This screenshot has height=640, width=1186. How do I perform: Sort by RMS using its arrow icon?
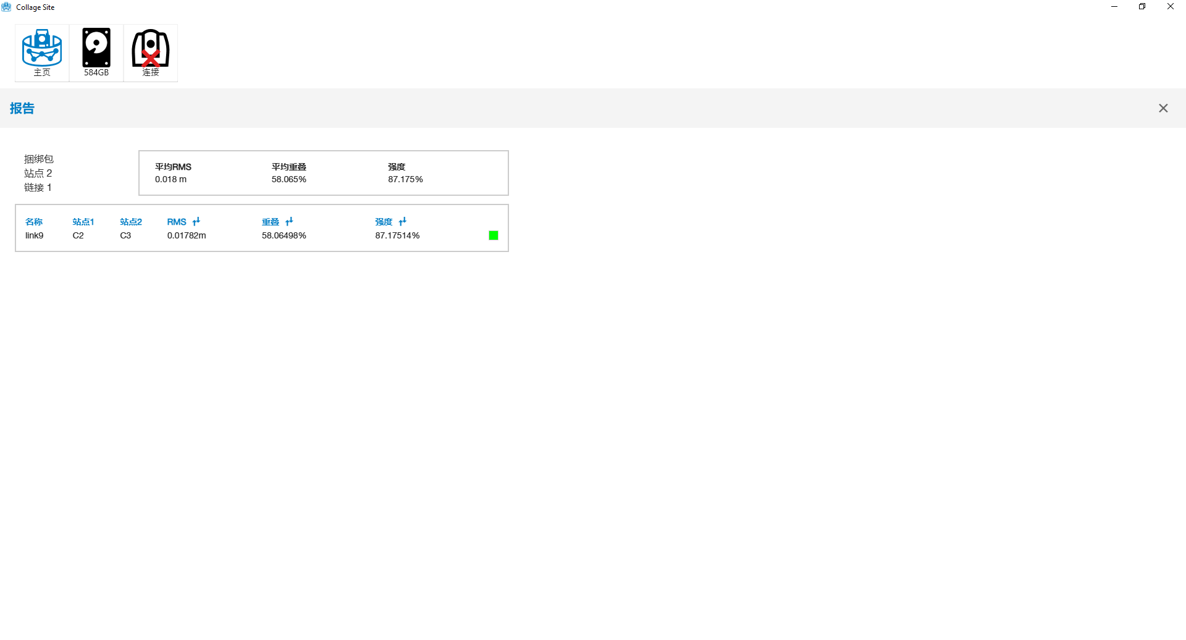coord(196,221)
